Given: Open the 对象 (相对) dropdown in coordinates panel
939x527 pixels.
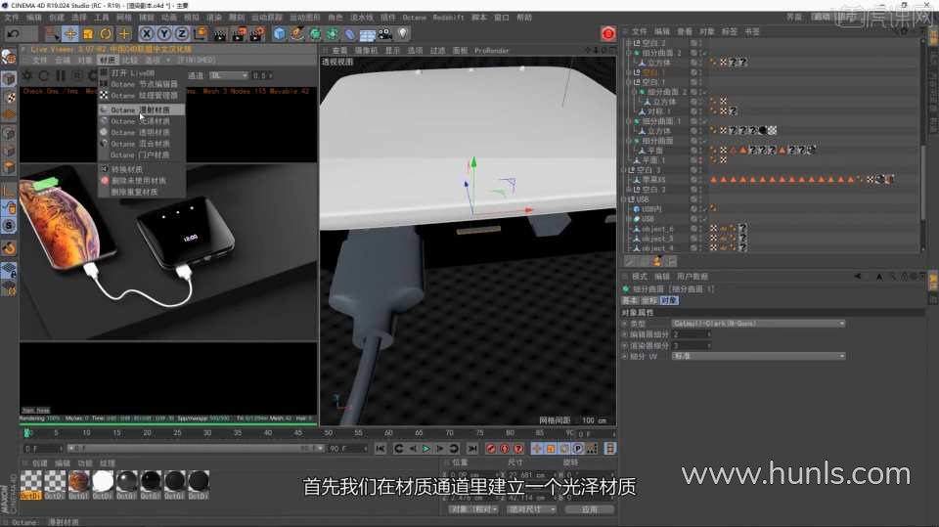Looking at the screenshot, I should [x=473, y=509].
